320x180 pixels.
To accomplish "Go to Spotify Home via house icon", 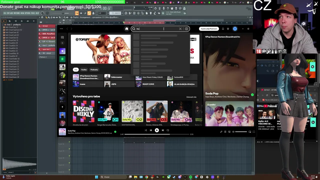I will pyautogui.click(x=127, y=29).
